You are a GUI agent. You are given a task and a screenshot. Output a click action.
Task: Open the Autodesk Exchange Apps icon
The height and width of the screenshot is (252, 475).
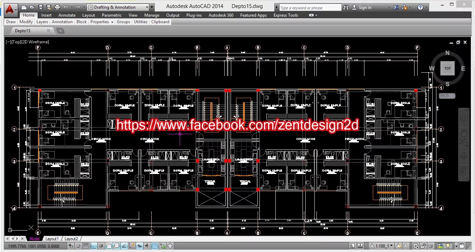click(x=396, y=7)
